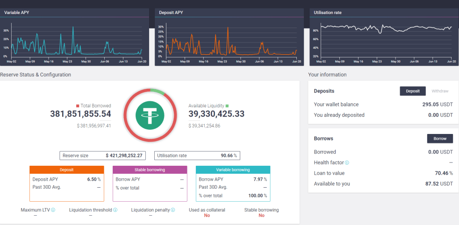Click the Tether USDT logo in the ring
Viewport: 459px width, 225px height.
pyautogui.click(x=150, y=114)
